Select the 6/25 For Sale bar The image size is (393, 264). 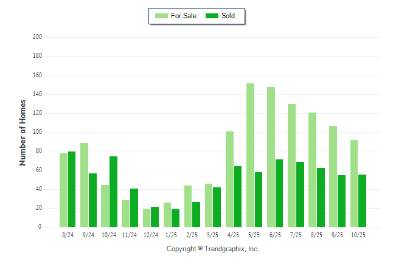click(x=271, y=157)
